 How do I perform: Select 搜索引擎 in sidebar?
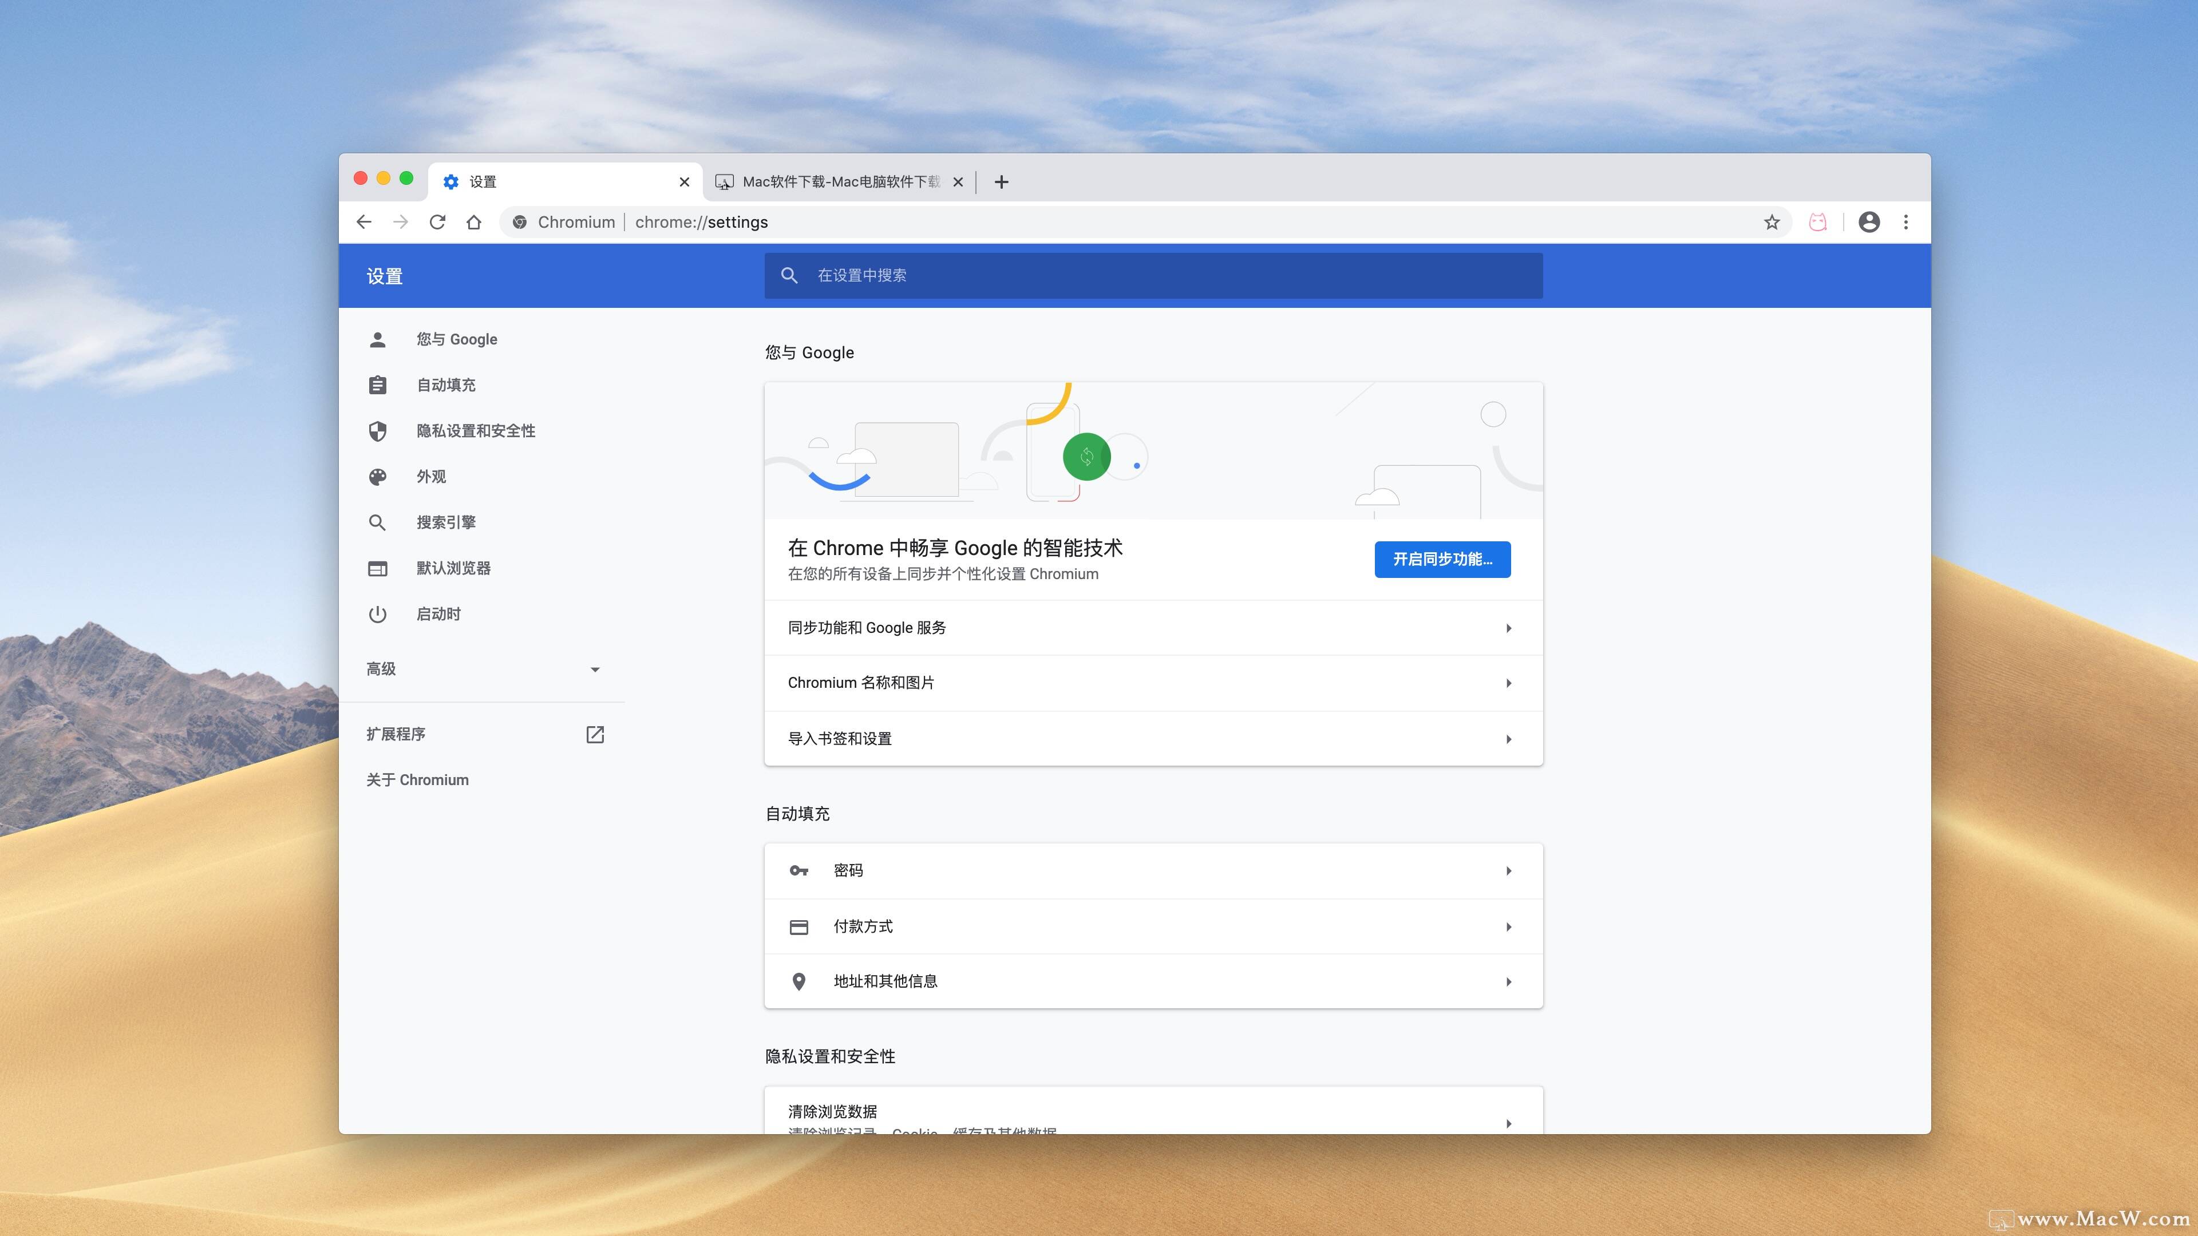point(446,522)
